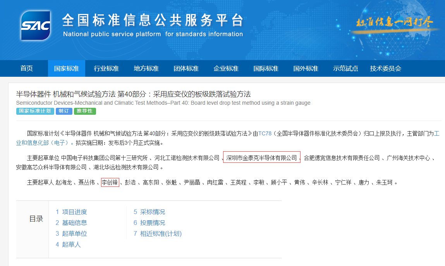The width and height of the screenshot is (445, 266).
Task: Open the 地方标准 tab
Action: point(146,69)
